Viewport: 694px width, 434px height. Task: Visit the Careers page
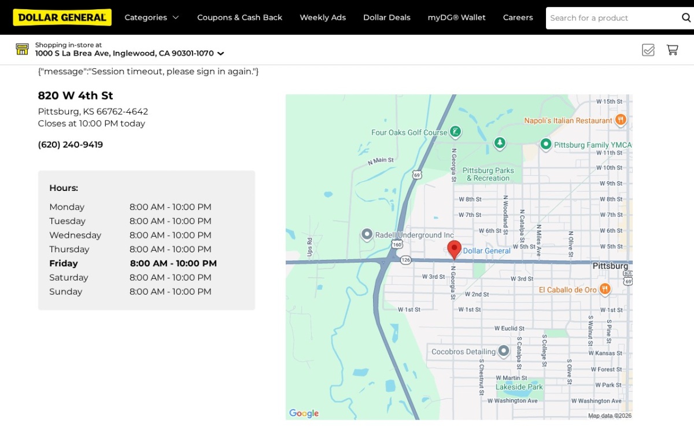(518, 17)
